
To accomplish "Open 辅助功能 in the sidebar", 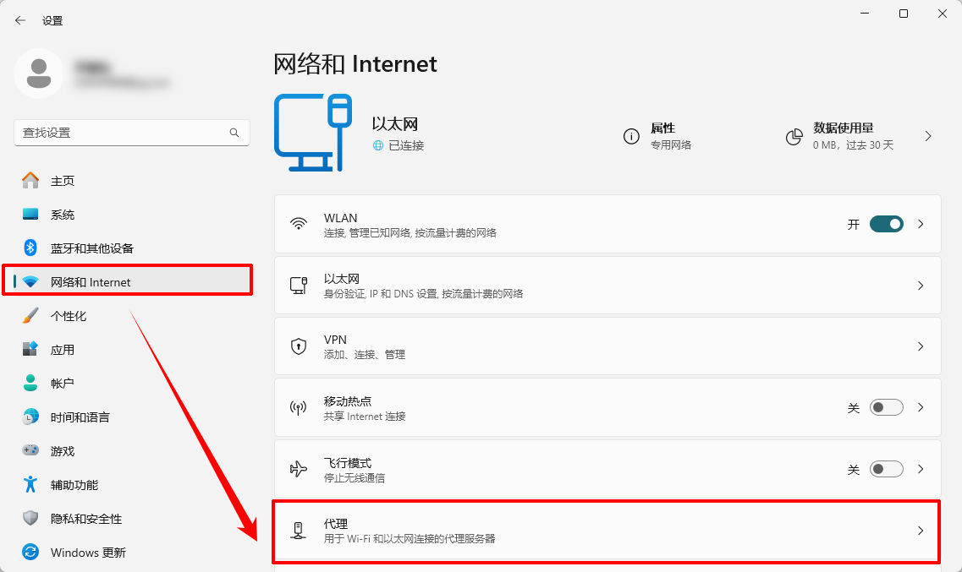I will (x=131, y=484).
